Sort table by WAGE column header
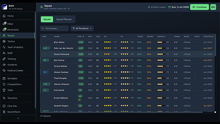The width and height of the screenshot is (220, 124). [187, 37]
